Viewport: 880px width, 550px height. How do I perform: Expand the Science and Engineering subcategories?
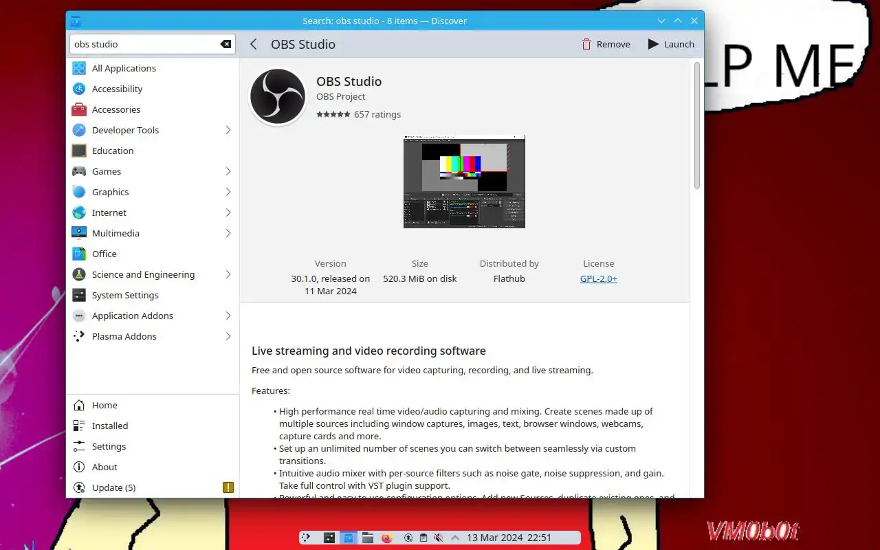pos(228,274)
